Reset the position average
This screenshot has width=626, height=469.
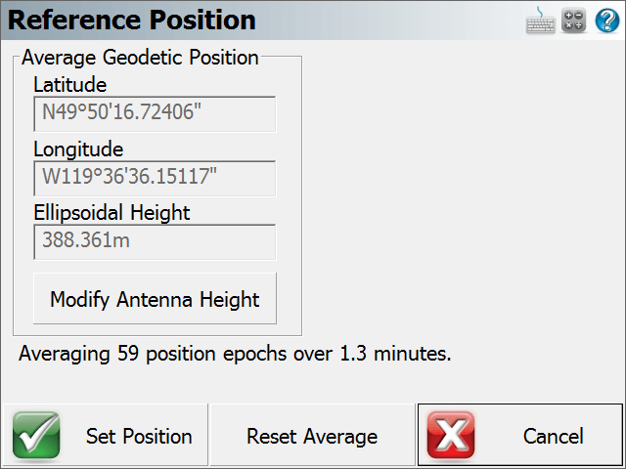312,435
